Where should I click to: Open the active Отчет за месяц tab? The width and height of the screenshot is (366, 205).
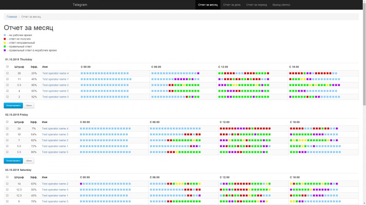click(208, 5)
